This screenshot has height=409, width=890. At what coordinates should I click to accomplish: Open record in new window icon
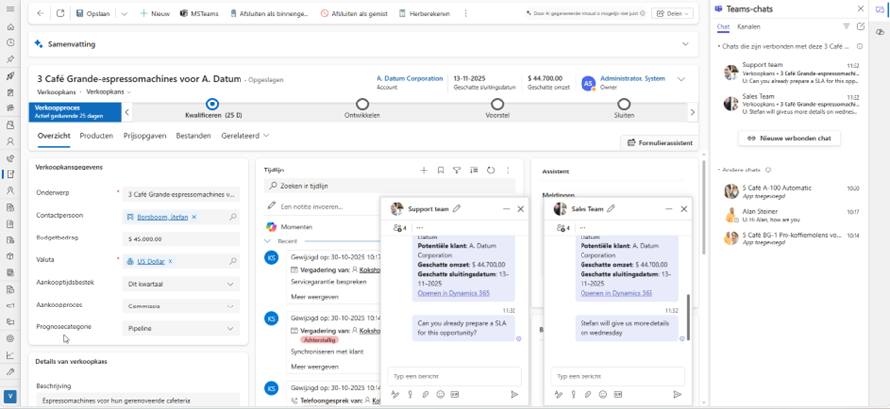point(61,13)
